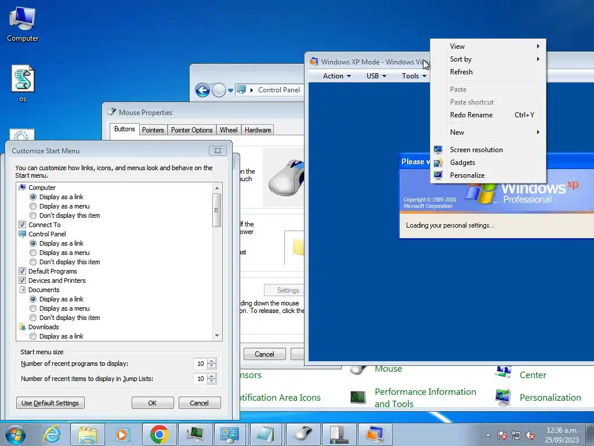Viewport: 594px width, 446px height.
Task: Click the network tray icon
Action: [516, 435]
